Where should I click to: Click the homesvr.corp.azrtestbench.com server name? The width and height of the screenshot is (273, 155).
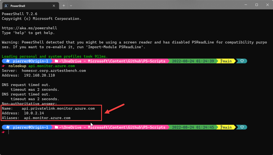(54, 71)
